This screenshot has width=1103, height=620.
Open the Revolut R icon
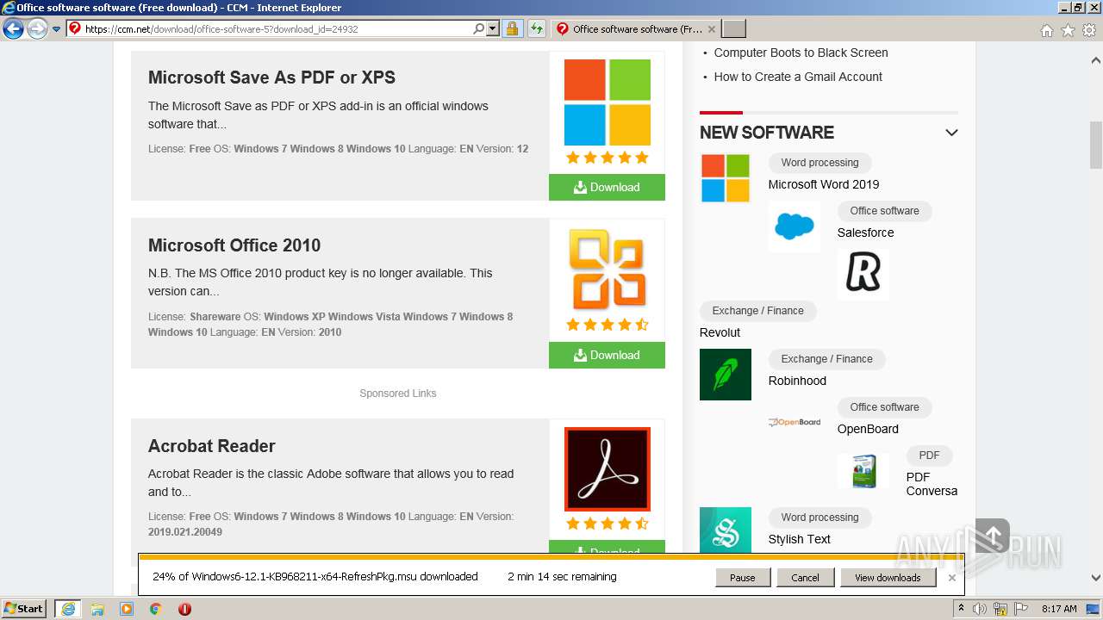[x=863, y=275]
